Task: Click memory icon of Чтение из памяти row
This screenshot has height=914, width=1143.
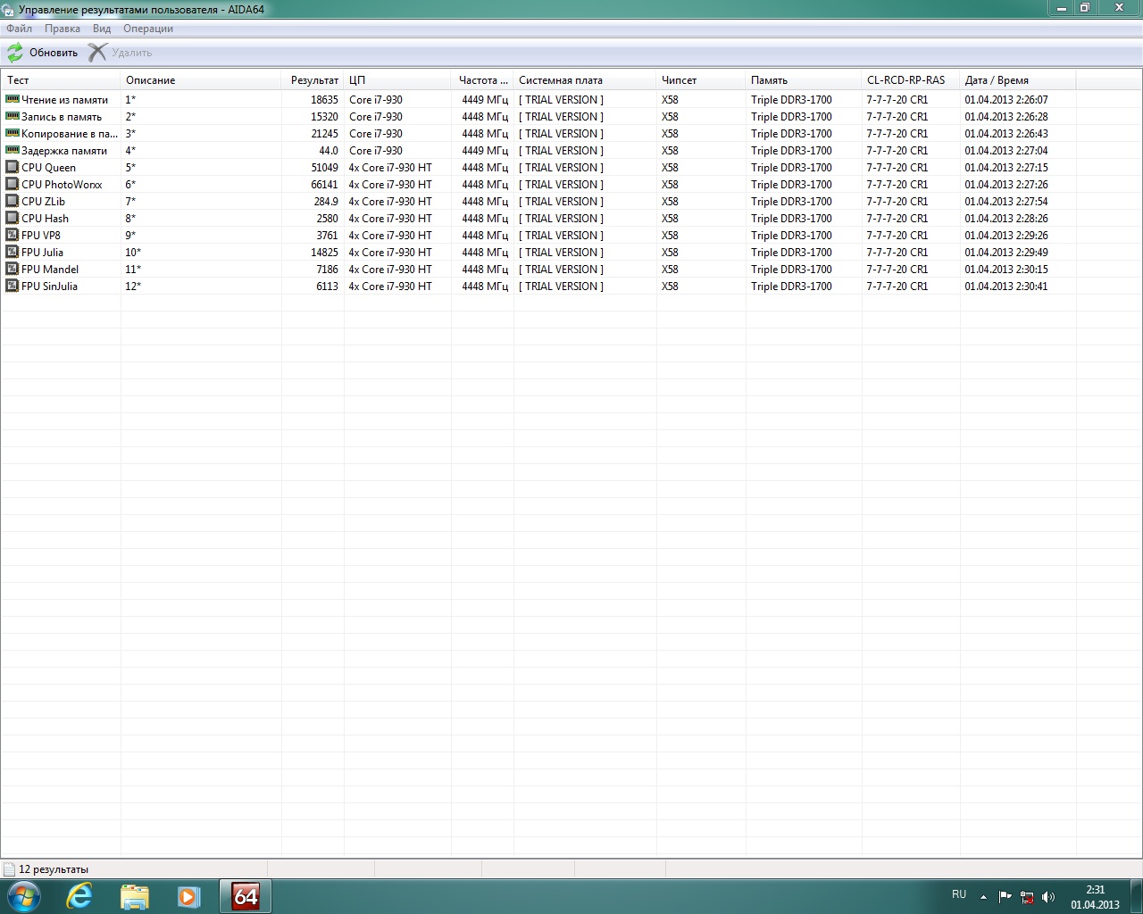Action: 13,100
